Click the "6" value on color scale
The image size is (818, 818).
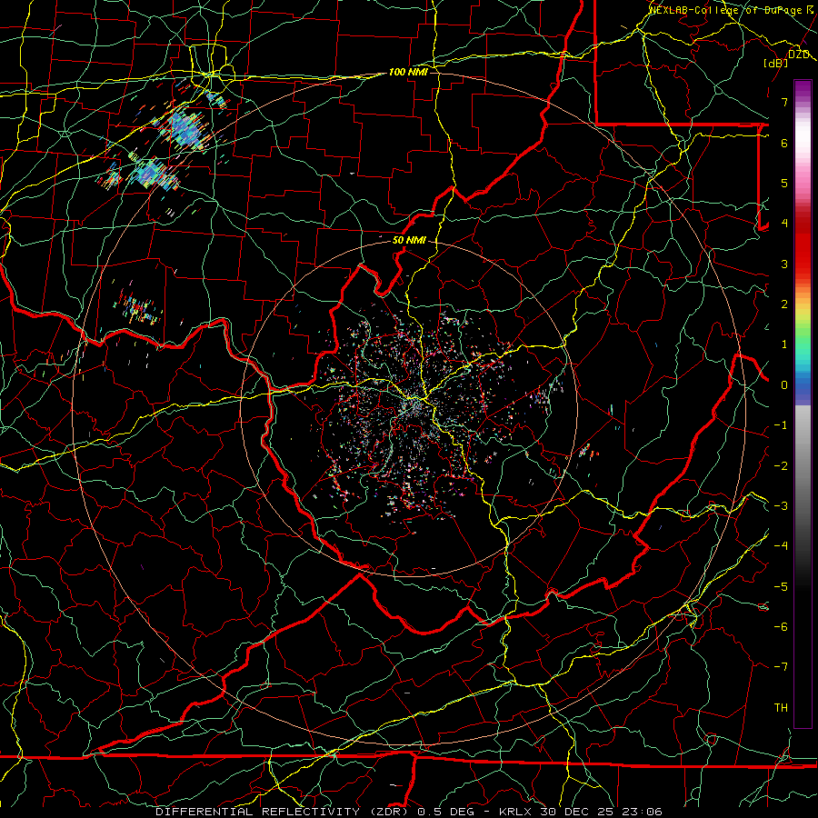coord(784,143)
